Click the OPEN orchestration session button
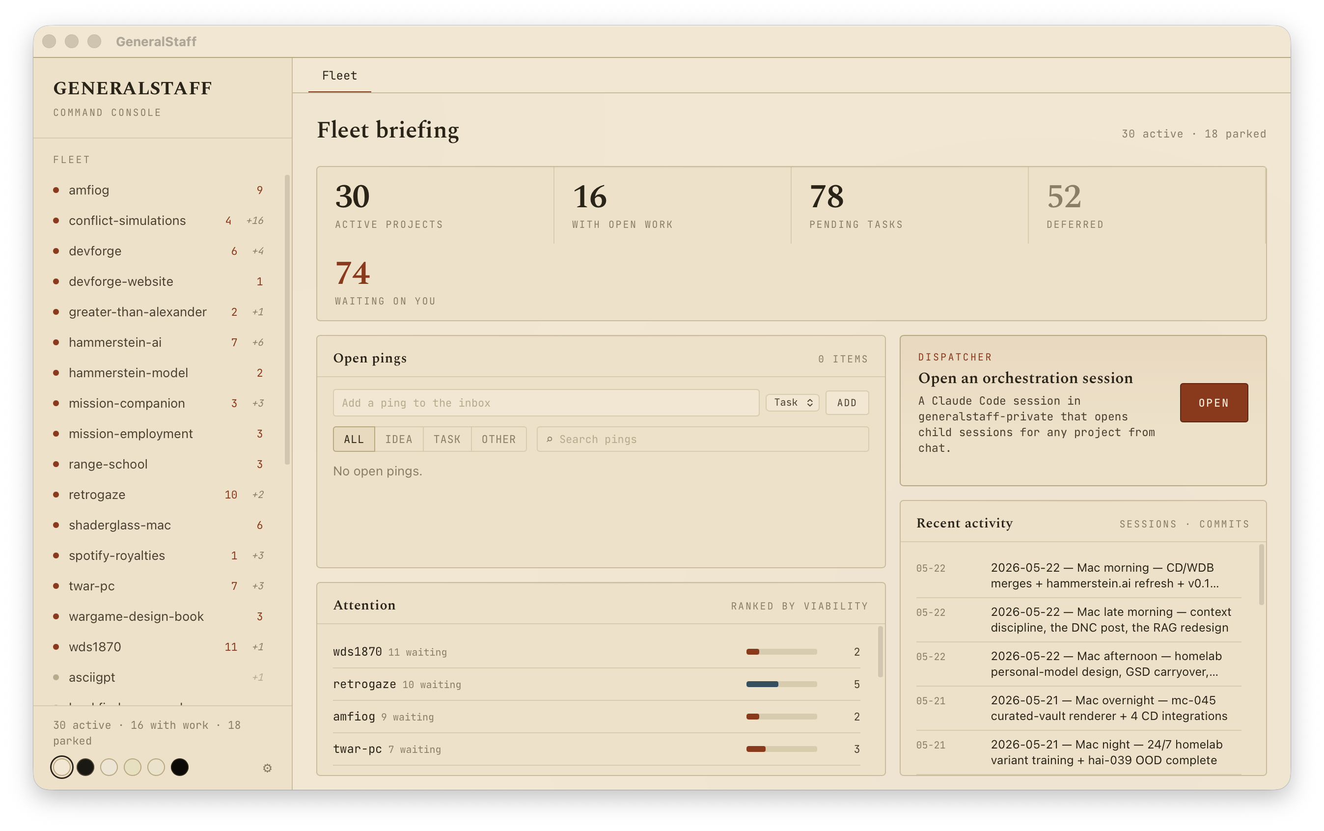 [x=1214, y=402]
